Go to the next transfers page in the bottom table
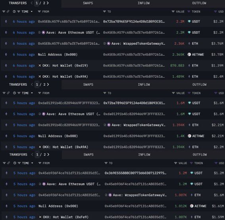 [x=48, y=155]
